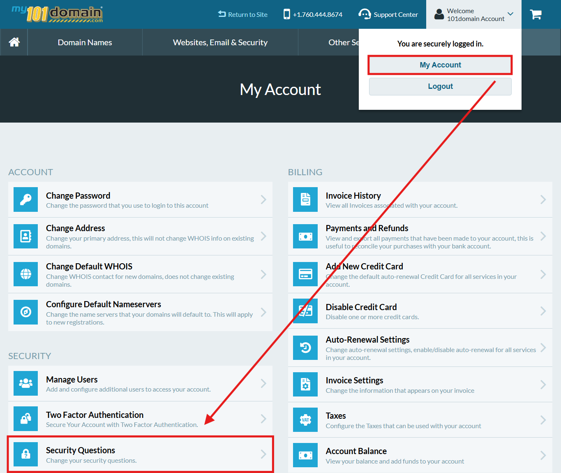Click the Change Default WHOIS globe icon
Viewport: 561px width, 473px height.
[x=25, y=274]
